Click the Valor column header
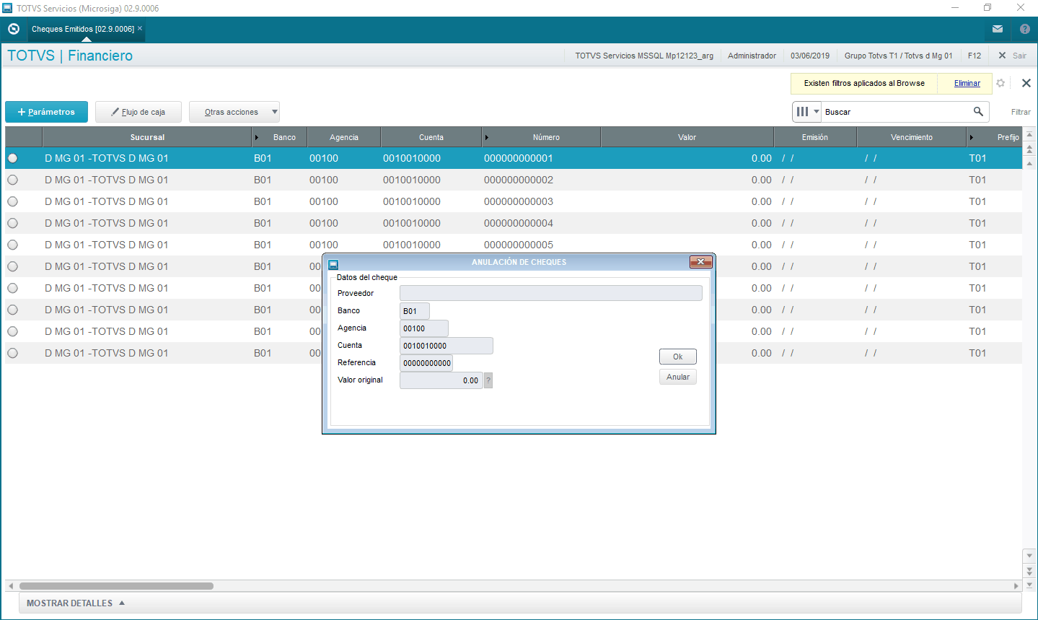Image resolution: width=1038 pixels, height=620 pixels. [687, 137]
